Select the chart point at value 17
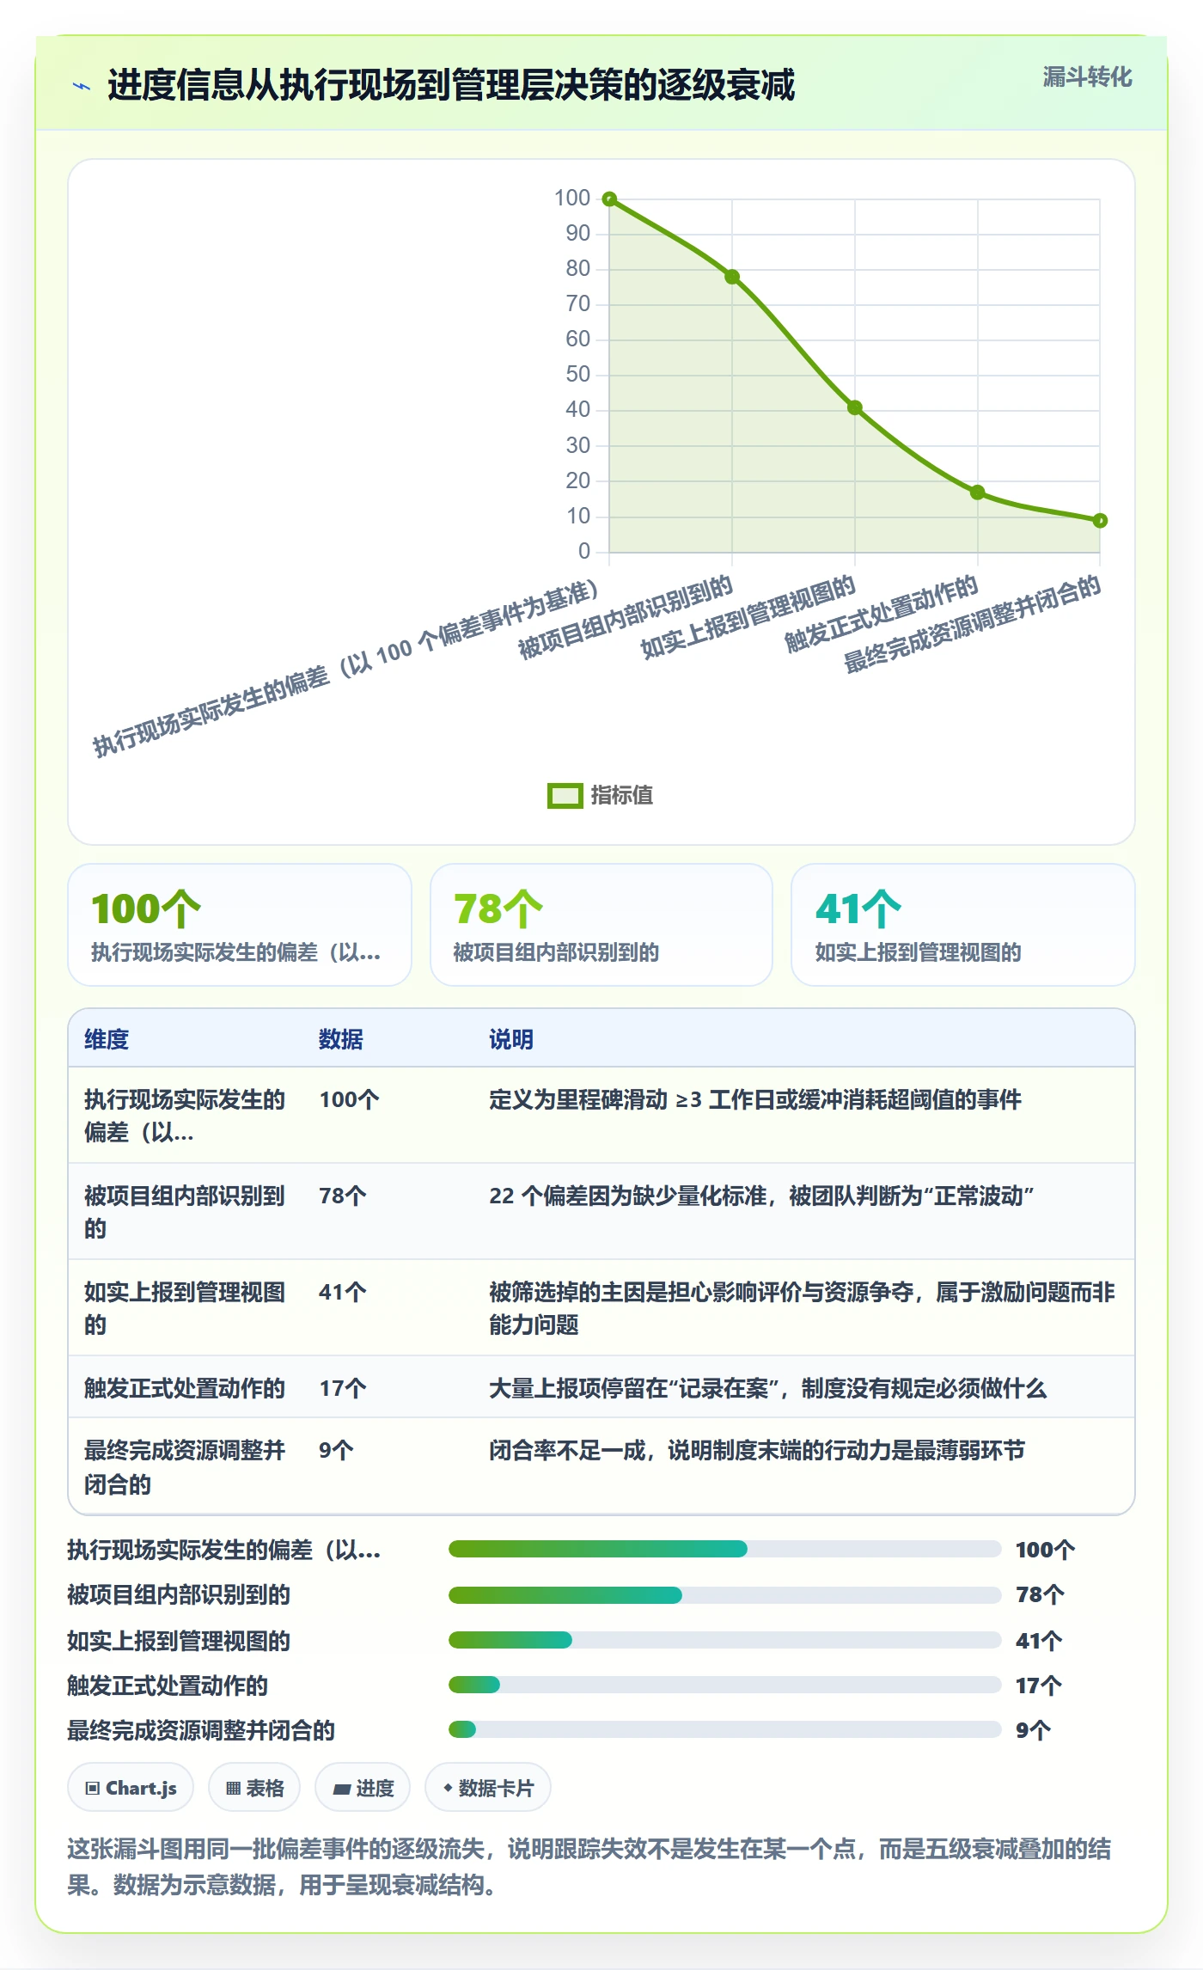The width and height of the screenshot is (1203, 1970). (977, 492)
